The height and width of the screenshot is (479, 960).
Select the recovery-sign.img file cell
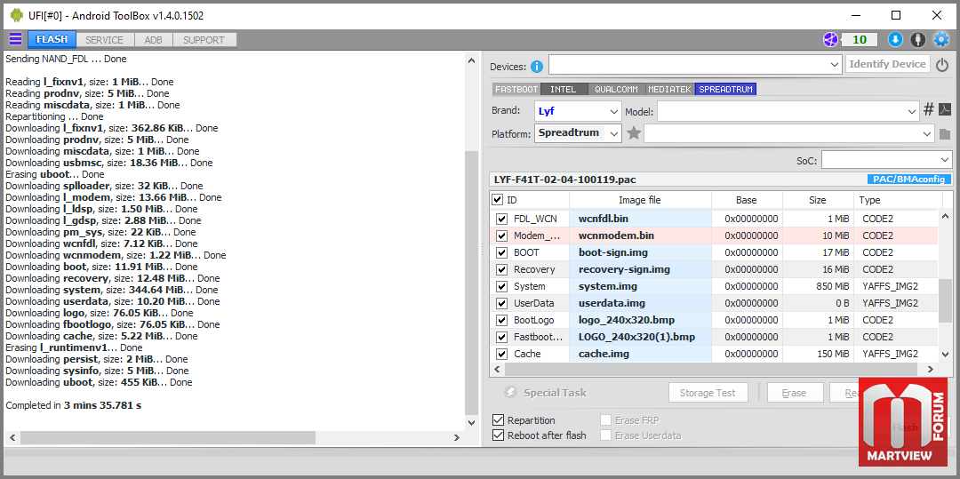640,269
